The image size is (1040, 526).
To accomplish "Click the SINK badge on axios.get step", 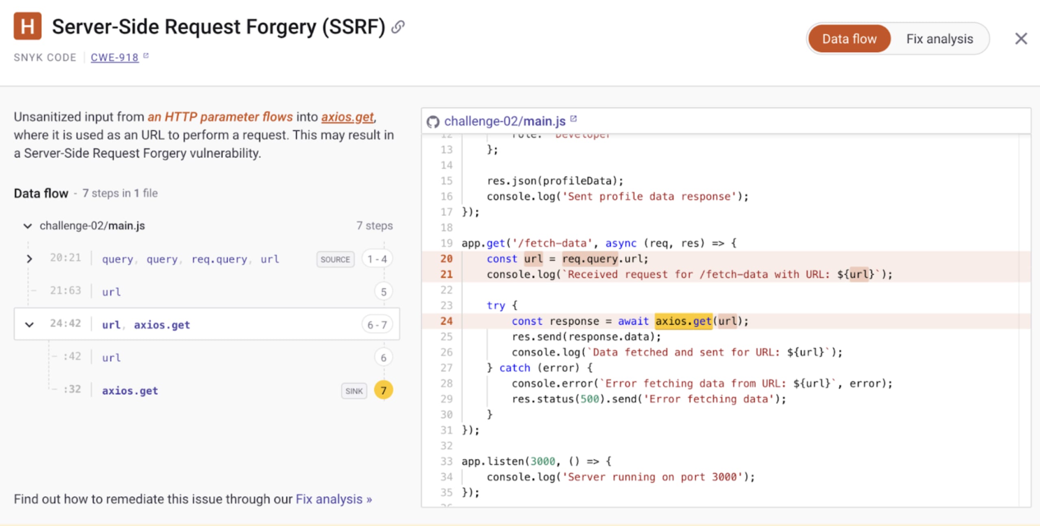I will (354, 391).
